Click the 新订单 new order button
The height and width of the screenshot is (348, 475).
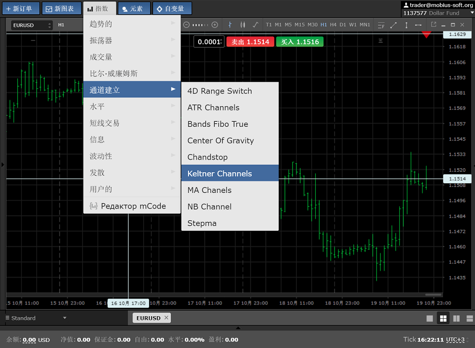tap(21, 9)
